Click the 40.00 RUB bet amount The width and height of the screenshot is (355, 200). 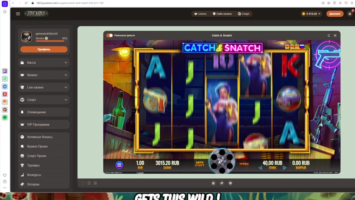click(x=272, y=163)
